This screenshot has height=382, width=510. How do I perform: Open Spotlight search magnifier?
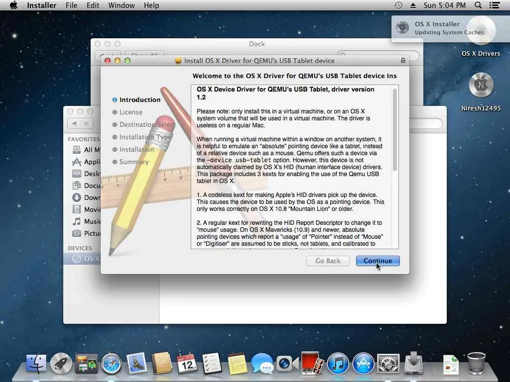(478, 5)
